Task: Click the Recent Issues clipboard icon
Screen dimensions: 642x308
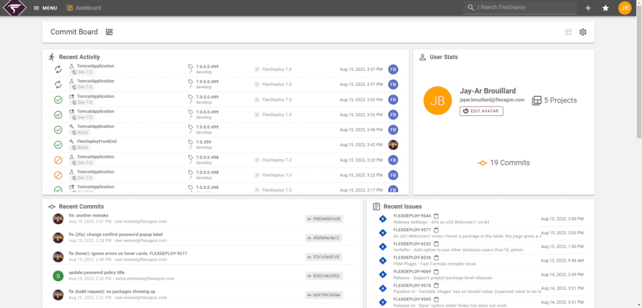Action: (376, 207)
